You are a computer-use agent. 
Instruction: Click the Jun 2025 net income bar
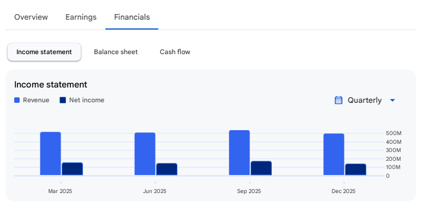pos(167,170)
